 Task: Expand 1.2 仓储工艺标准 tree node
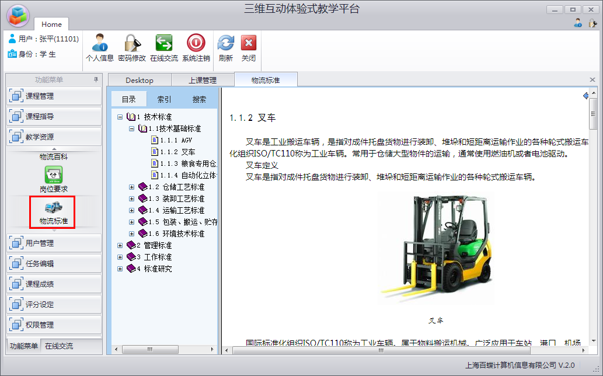click(x=132, y=187)
